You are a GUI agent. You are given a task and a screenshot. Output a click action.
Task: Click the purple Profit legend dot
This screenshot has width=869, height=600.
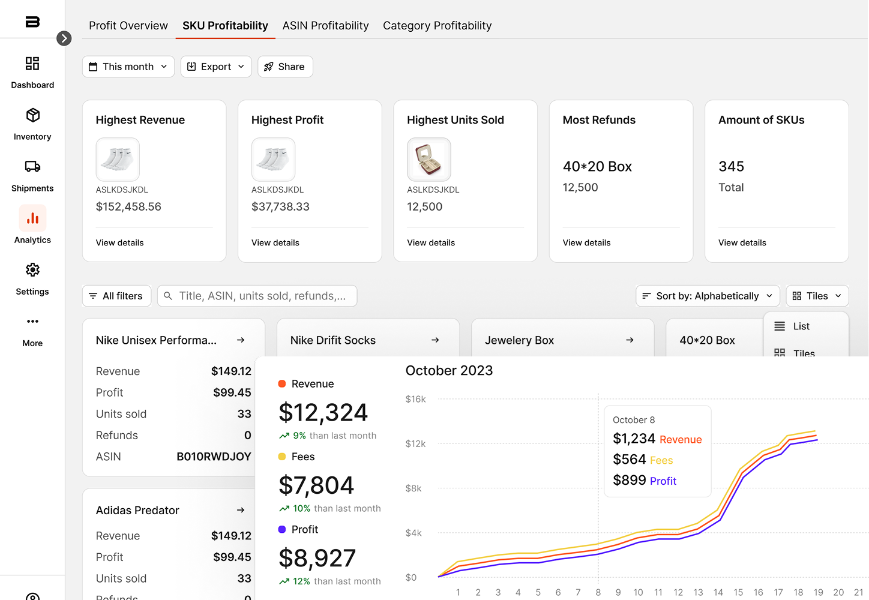point(282,529)
